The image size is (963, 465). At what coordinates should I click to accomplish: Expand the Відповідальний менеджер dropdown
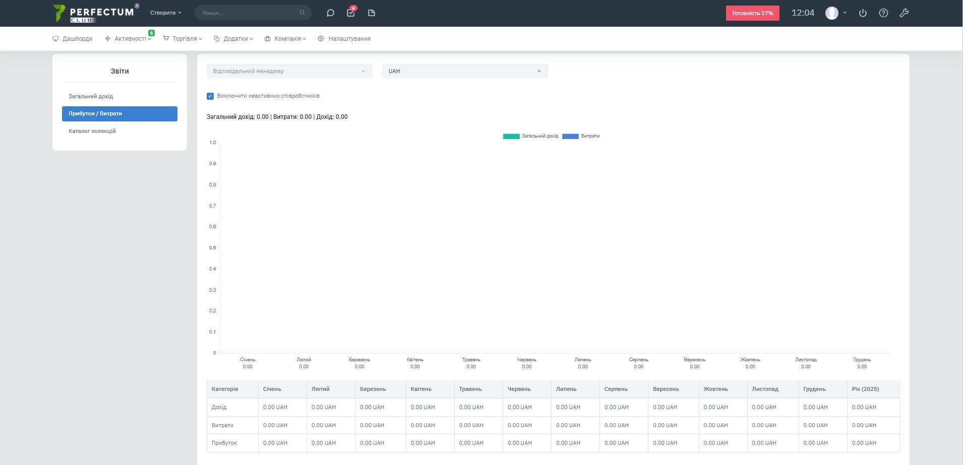tap(289, 71)
